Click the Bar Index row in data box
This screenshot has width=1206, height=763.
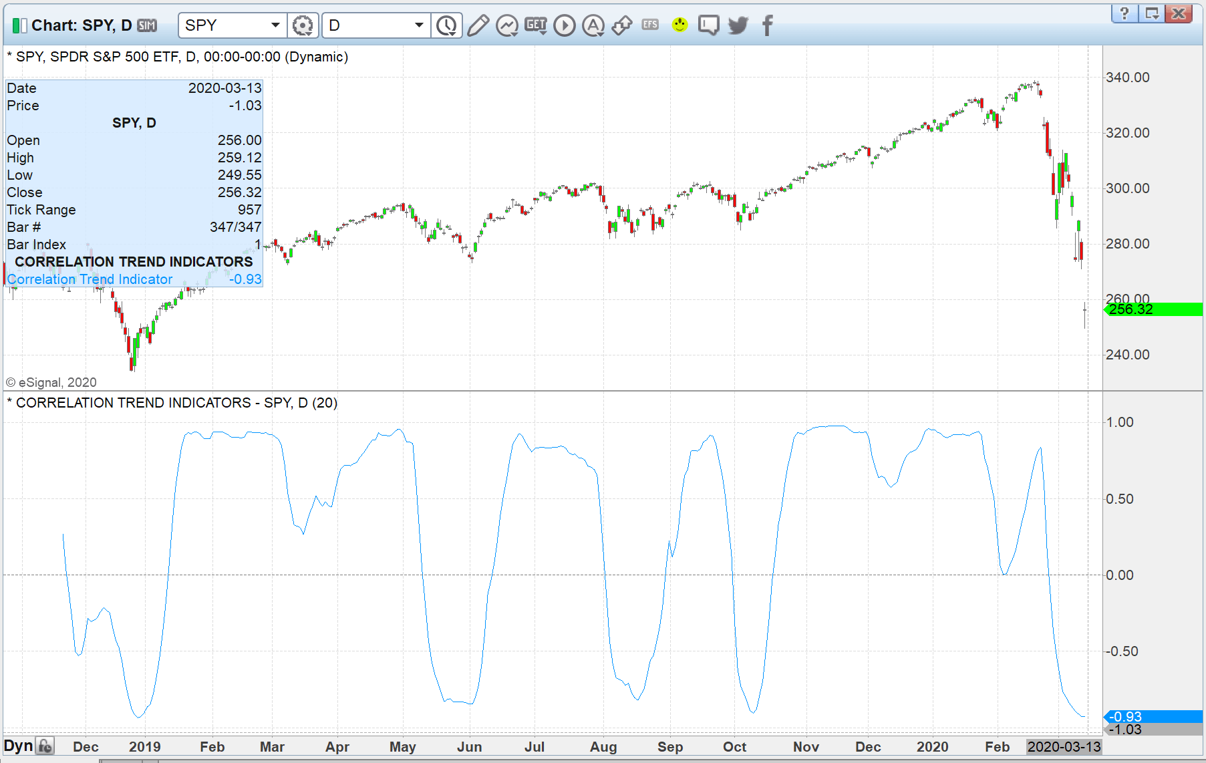click(134, 245)
